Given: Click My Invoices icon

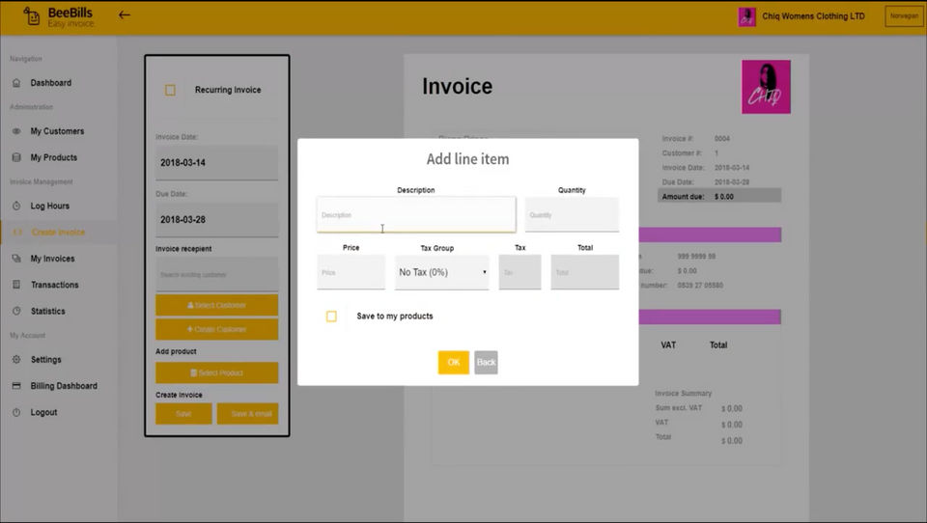Looking at the screenshot, I should tap(16, 259).
